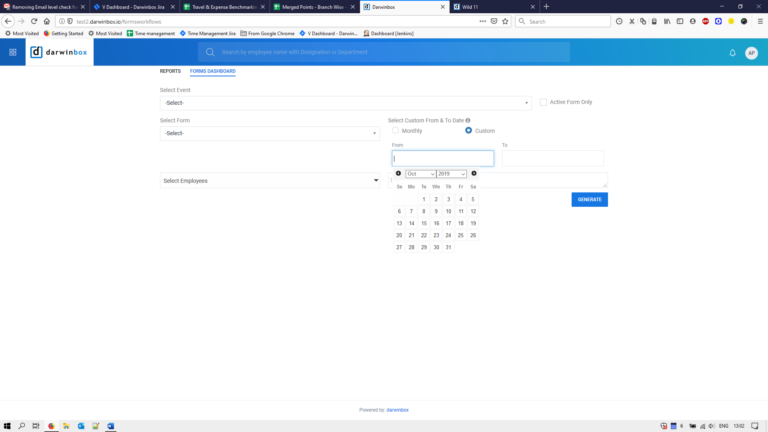Screen dimensions: 768x432
Task: Open the Forms Dashboard tab
Action: tap(213, 71)
